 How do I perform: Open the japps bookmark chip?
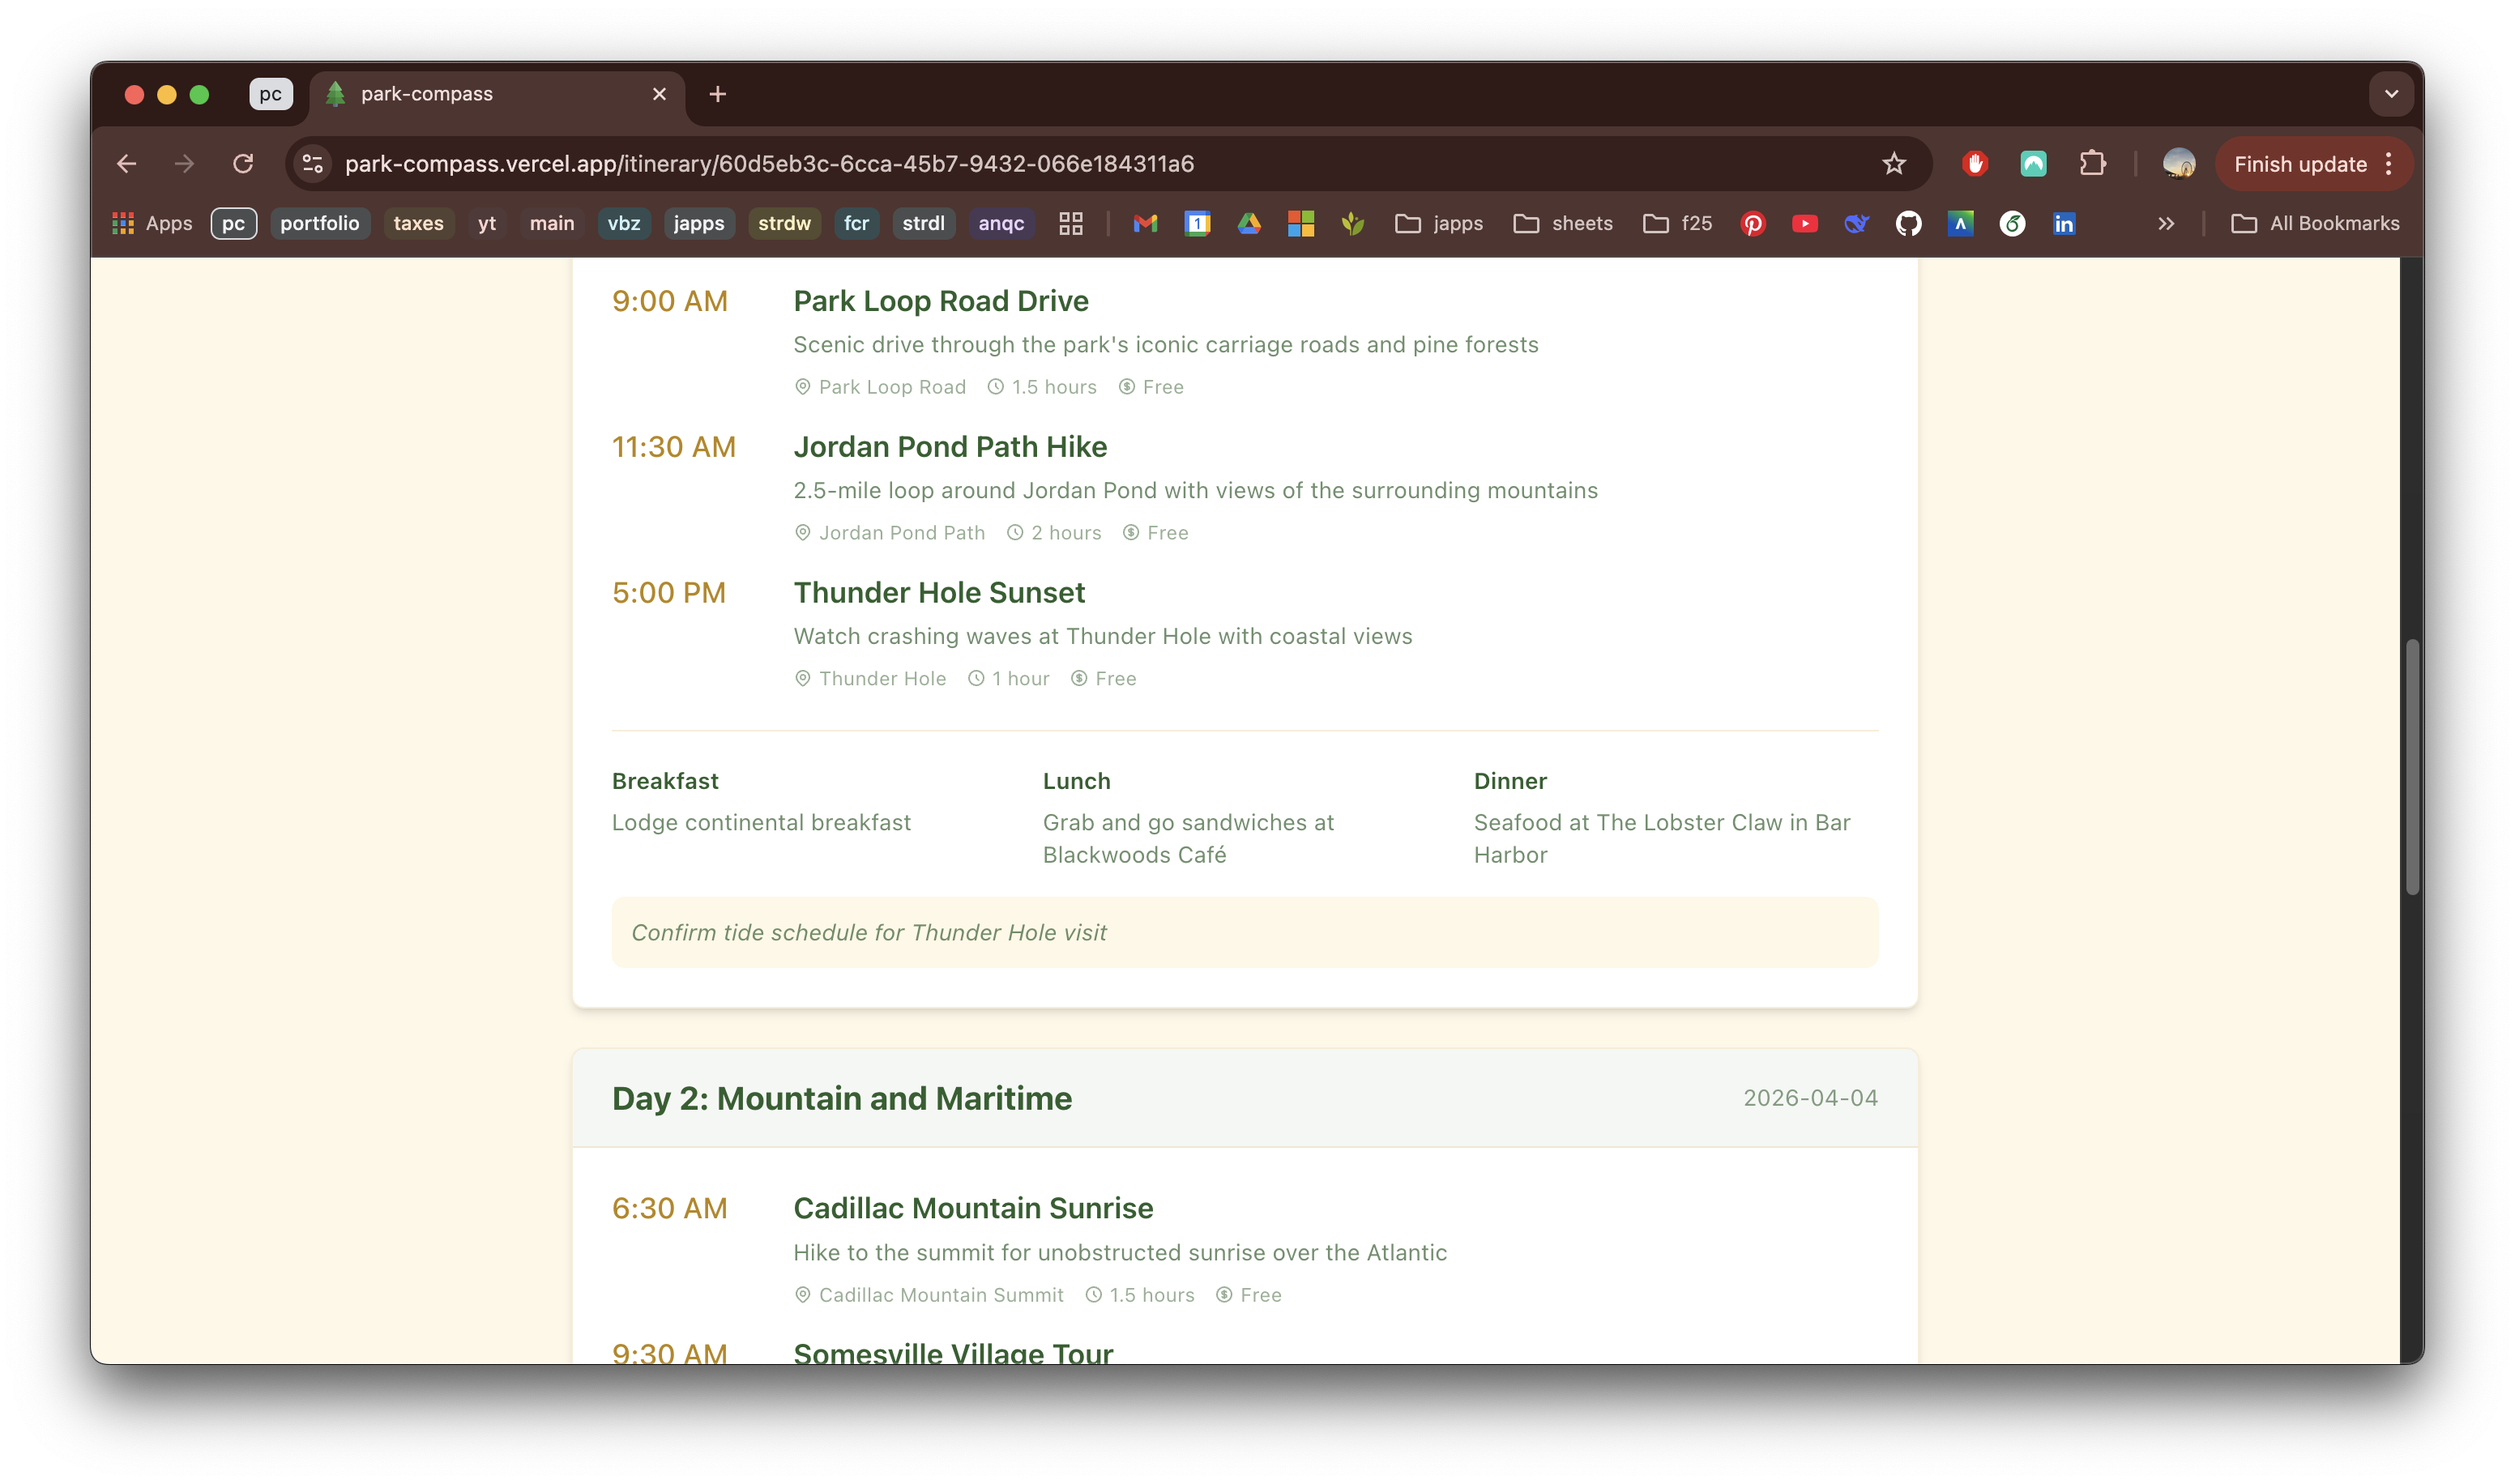699,223
